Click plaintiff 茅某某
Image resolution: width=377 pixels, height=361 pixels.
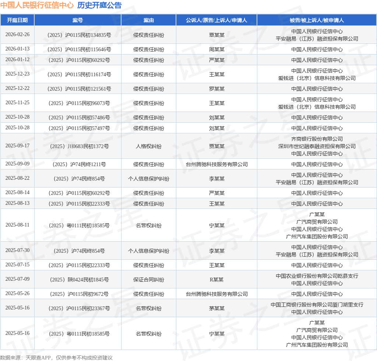pyautogui.click(x=216, y=309)
